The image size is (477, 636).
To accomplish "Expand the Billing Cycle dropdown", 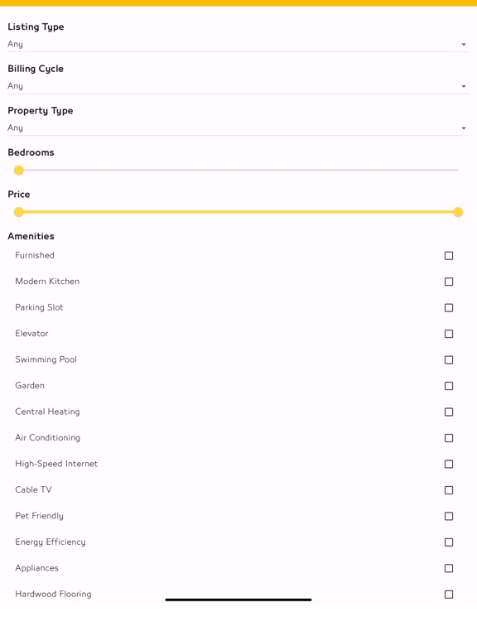I will tap(238, 86).
